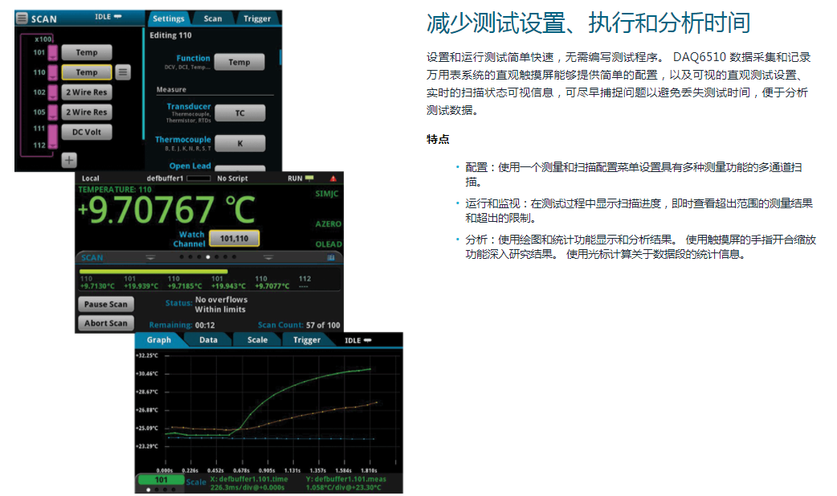The image size is (837, 496).
Task: Open Watch Channel selector 101,110
Action: [235, 239]
